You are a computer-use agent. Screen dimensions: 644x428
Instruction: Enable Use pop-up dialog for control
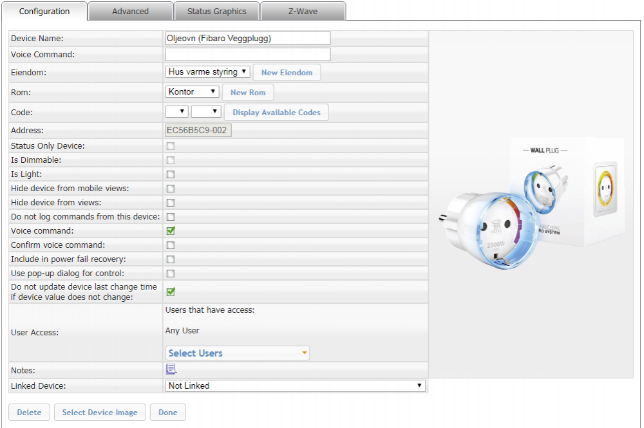(171, 274)
